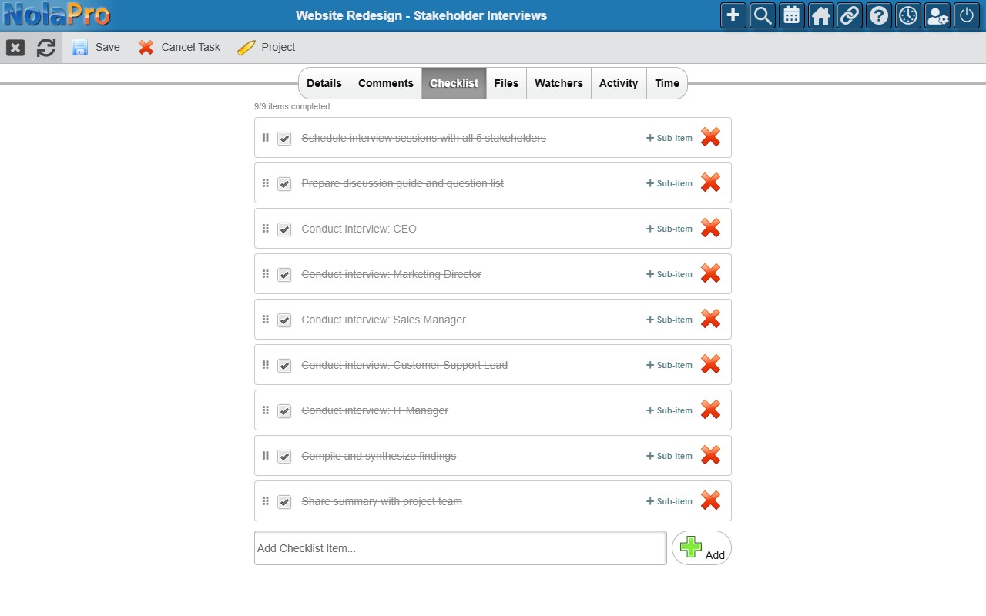Open the help question mark icon

[x=880, y=15]
